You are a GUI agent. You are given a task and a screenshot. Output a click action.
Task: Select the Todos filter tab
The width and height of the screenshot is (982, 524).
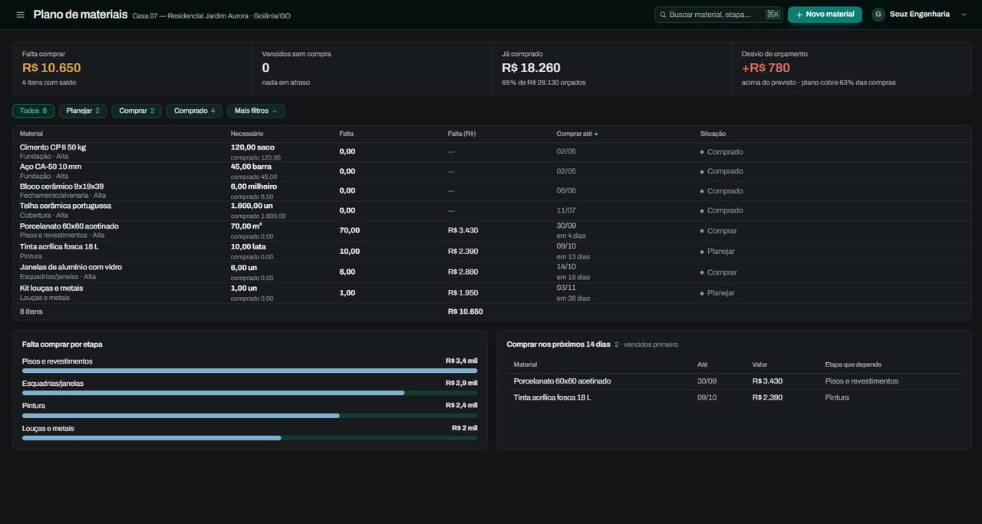click(33, 111)
